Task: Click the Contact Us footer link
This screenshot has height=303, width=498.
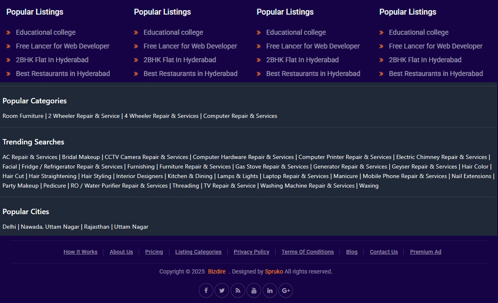Action: pyautogui.click(x=383, y=252)
